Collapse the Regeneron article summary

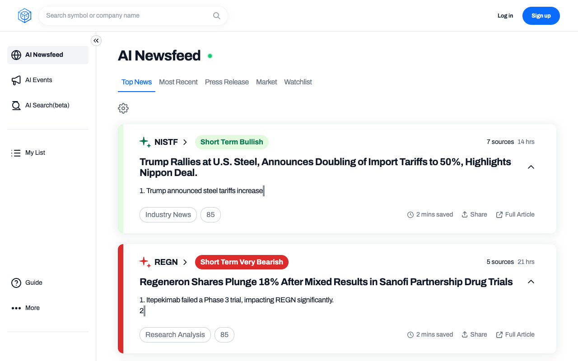pyautogui.click(x=531, y=282)
